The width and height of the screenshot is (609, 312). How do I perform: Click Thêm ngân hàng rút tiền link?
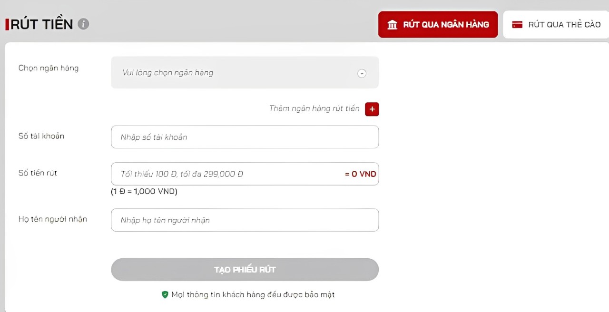coord(314,108)
